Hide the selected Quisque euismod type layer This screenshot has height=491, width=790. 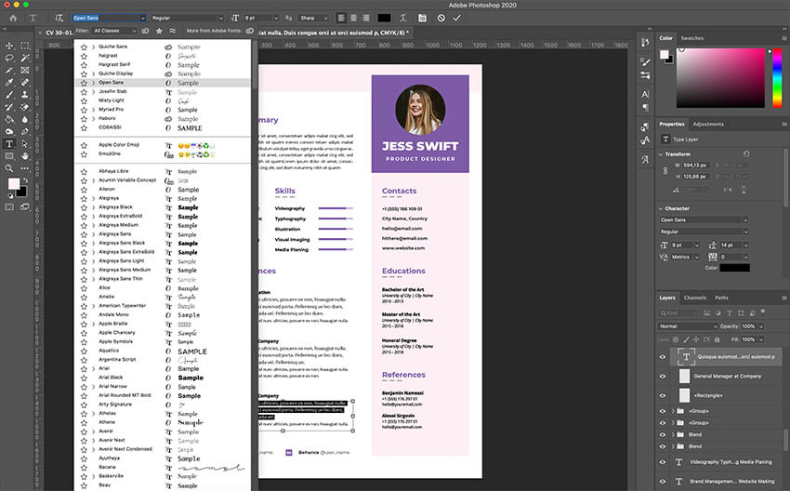point(663,357)
